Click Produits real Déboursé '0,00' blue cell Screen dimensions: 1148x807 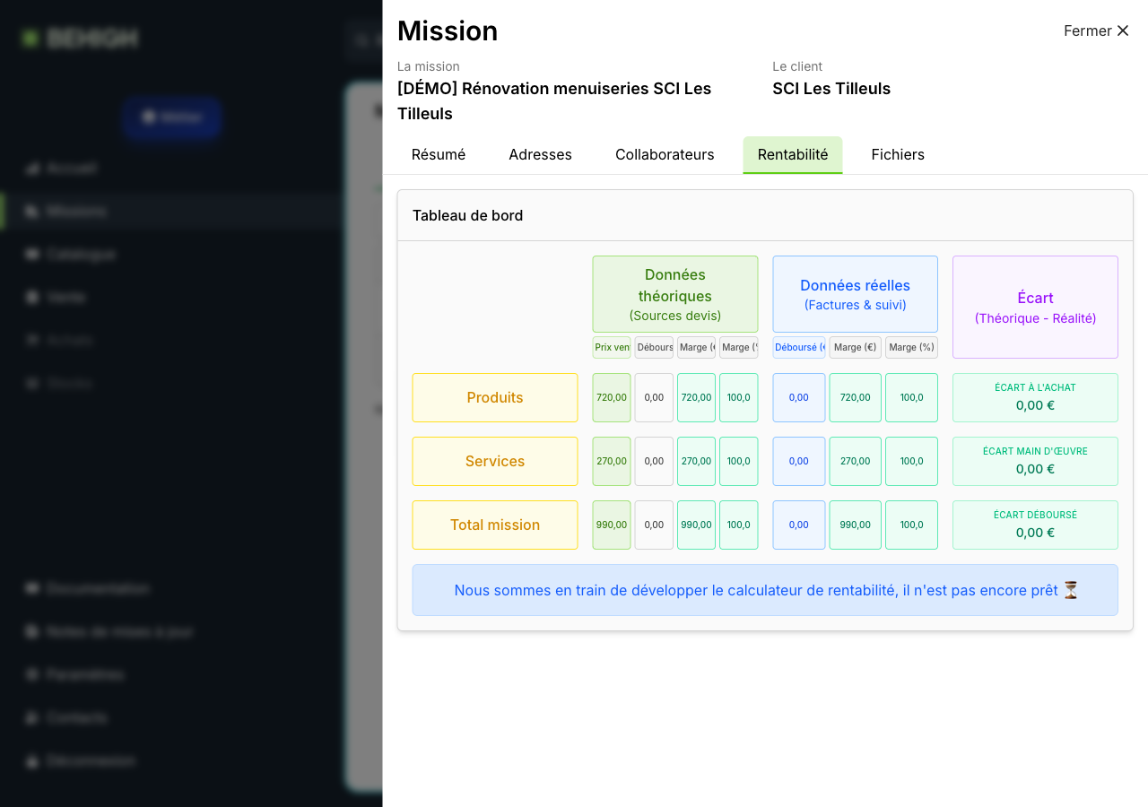click(799, 397)
